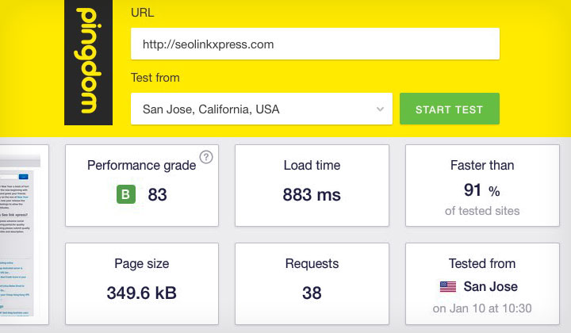Click the 'Faster than' heading

click(x=482, y=165)
